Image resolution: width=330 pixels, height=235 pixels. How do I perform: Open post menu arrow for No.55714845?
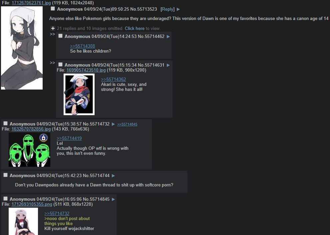(113, 199)
